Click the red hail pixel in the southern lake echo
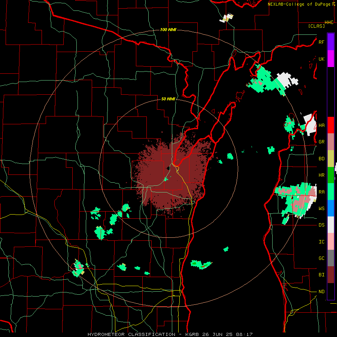The image size is (337, 337). tap(203, 267)
